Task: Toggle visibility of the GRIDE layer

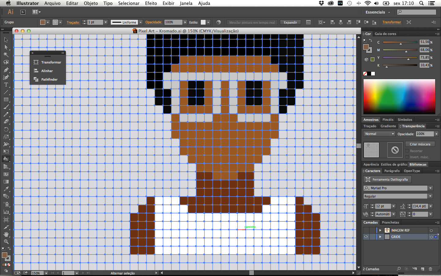Action: pyautogui.click(x=366, y=237)
